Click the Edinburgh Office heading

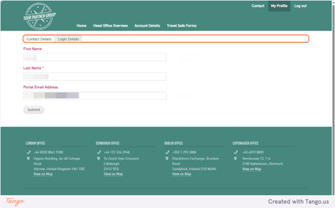[x=108, y=143]
